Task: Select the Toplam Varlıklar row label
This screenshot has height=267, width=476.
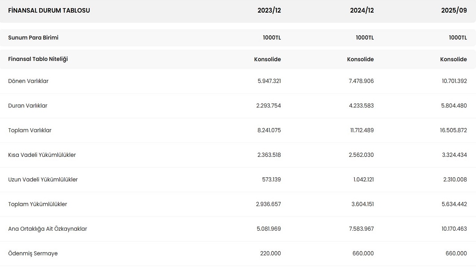Action: pos(30,130)
